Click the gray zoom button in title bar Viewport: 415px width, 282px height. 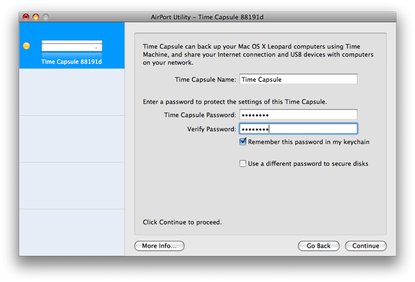coord(46,17)
